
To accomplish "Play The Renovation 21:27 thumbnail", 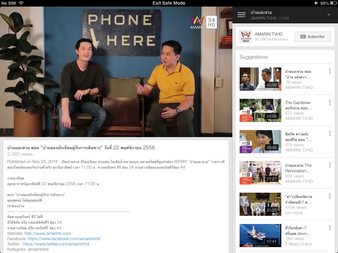I will tap(260, 173).
